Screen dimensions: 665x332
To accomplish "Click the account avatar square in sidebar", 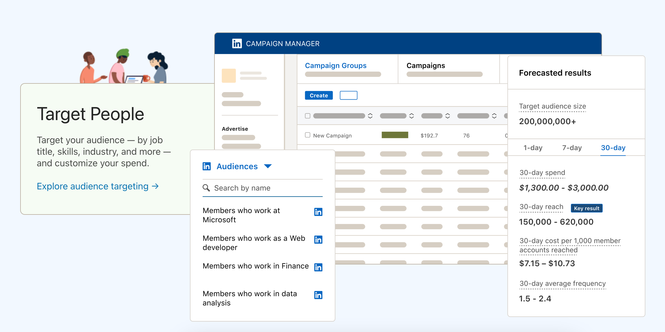I will coord(229,76).
